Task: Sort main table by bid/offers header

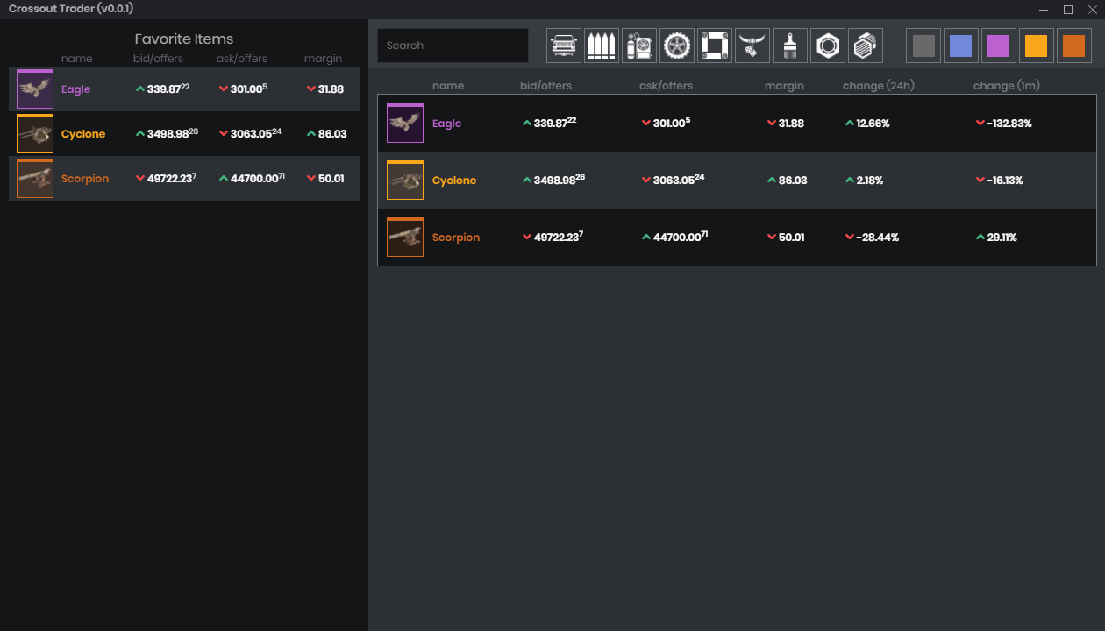Action: click(545, 86)
